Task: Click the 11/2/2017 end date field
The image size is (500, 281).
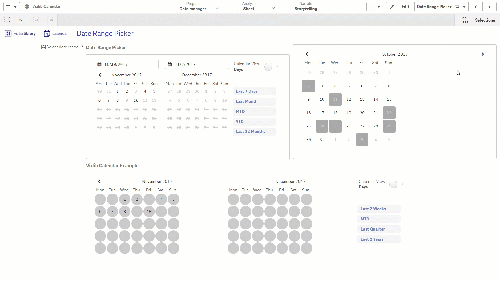Action: coord(197,65)
